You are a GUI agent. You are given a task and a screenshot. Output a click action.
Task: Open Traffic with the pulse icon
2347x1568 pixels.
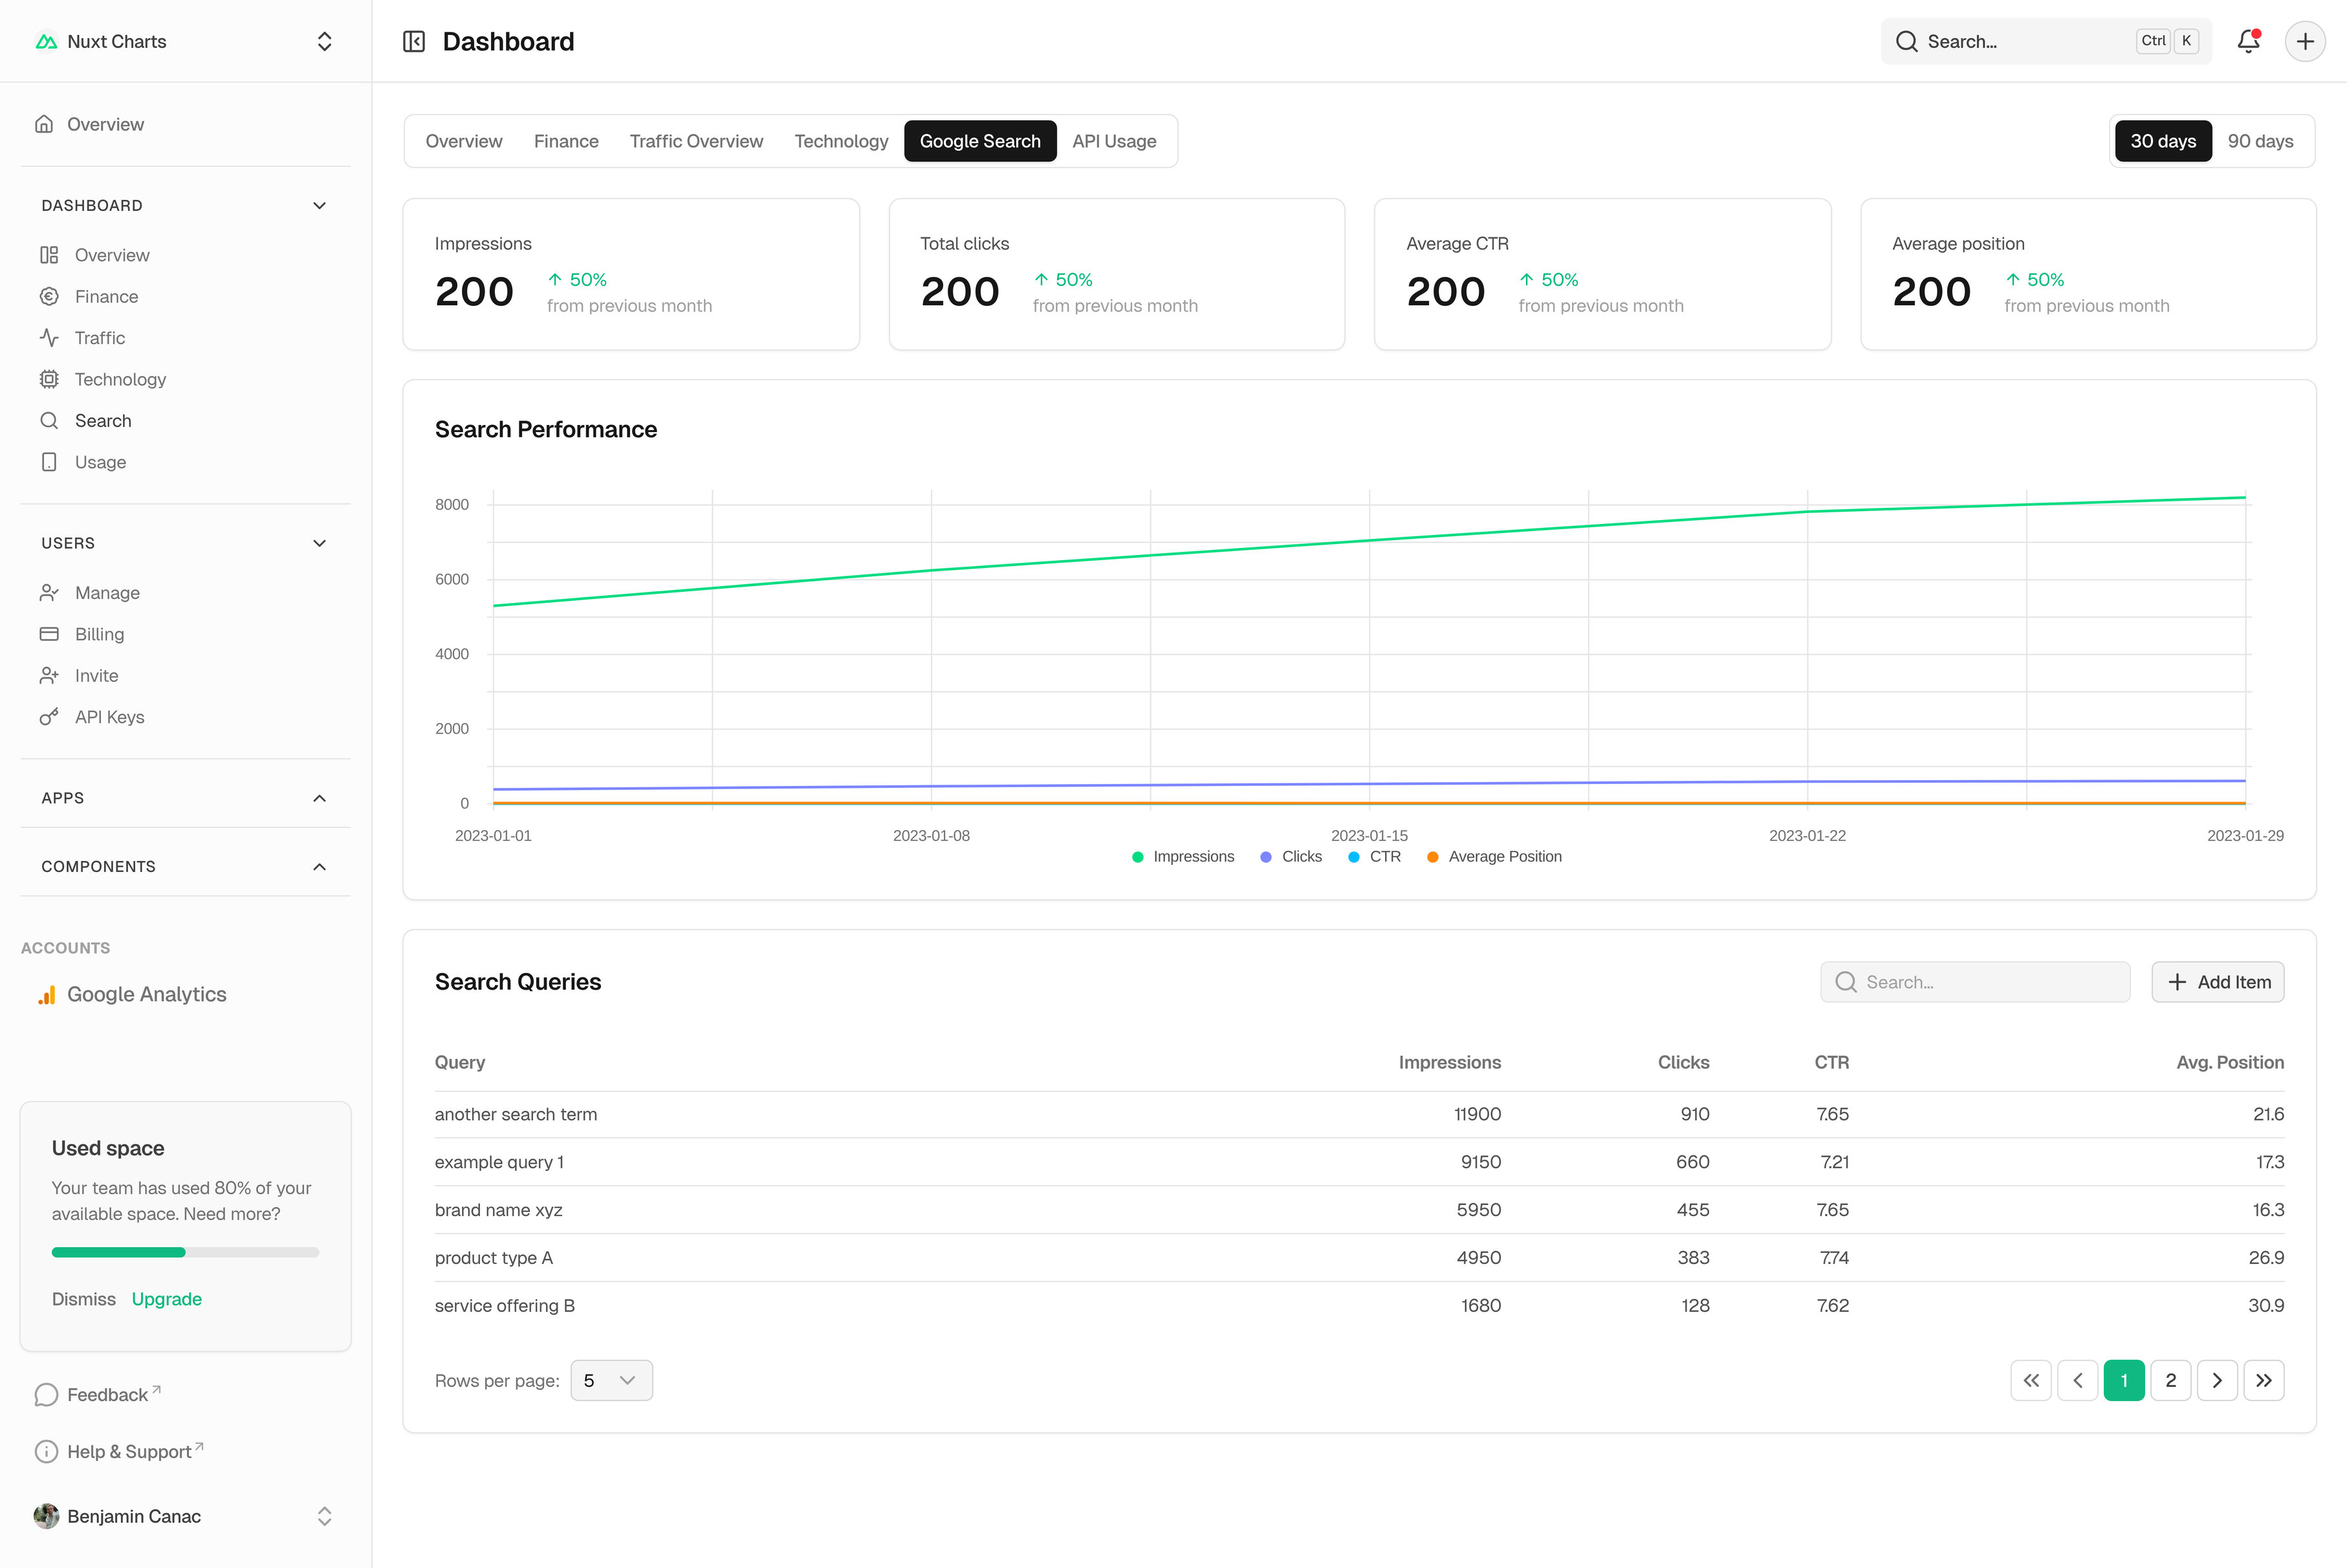point(49,338)
